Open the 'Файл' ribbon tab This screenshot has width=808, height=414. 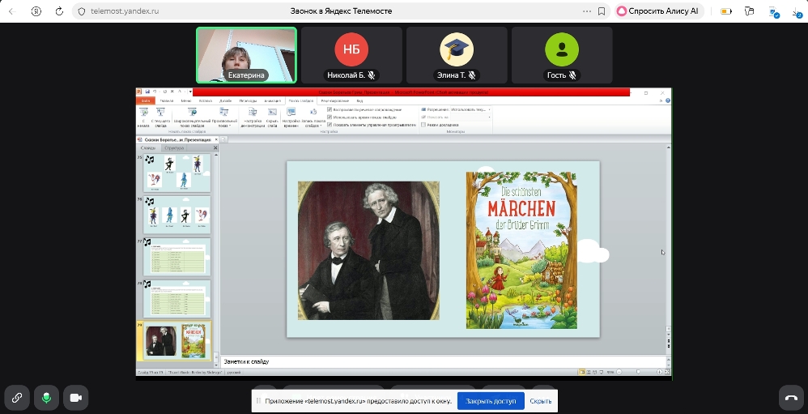(x=145, y=100)
